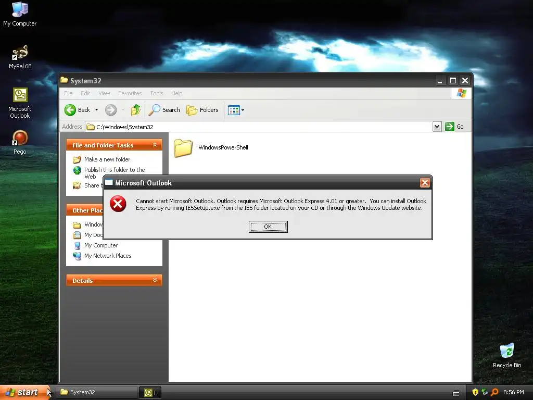This screenshot has height=400, width=533.
Task: Open the Back history dropdown arrow
Action: tap(96, 110)
